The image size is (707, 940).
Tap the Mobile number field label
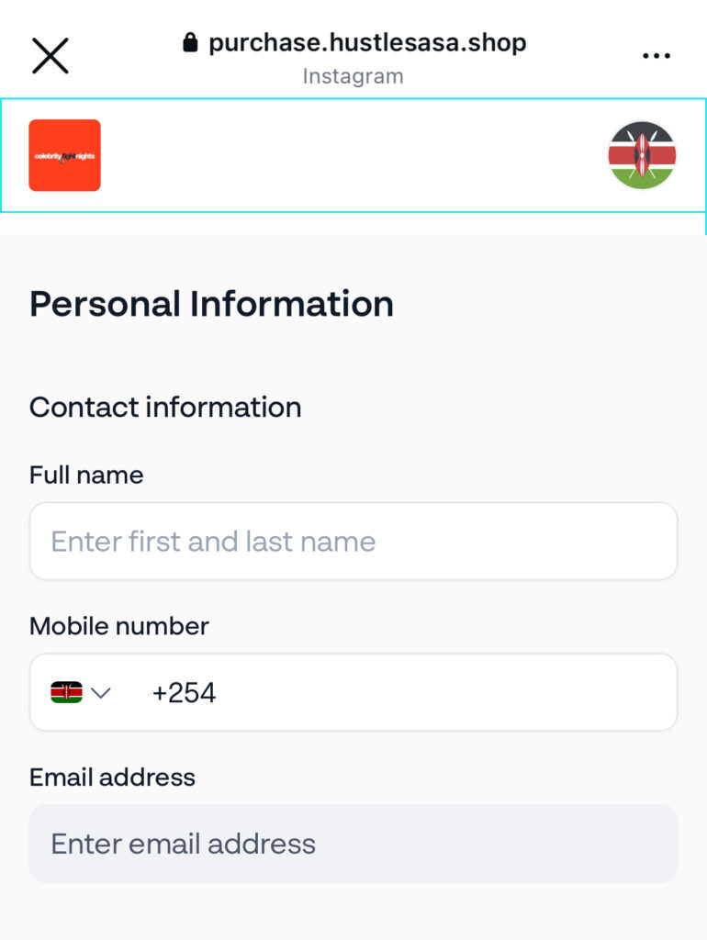coord(119,626)
